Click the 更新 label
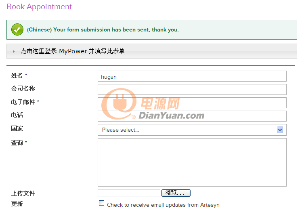 [x=17, y=204]
